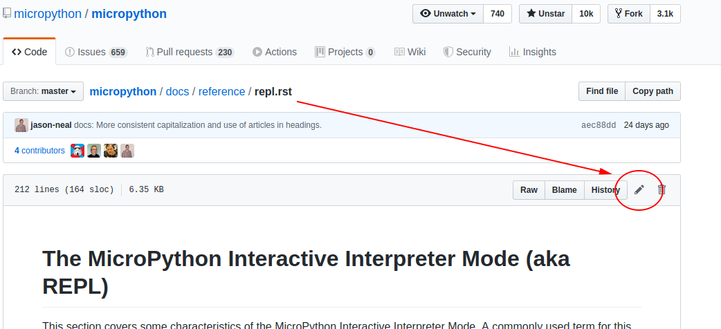Click the pencil edit file icon
Viewport: 721px width, 329px height.
[639, 189]
